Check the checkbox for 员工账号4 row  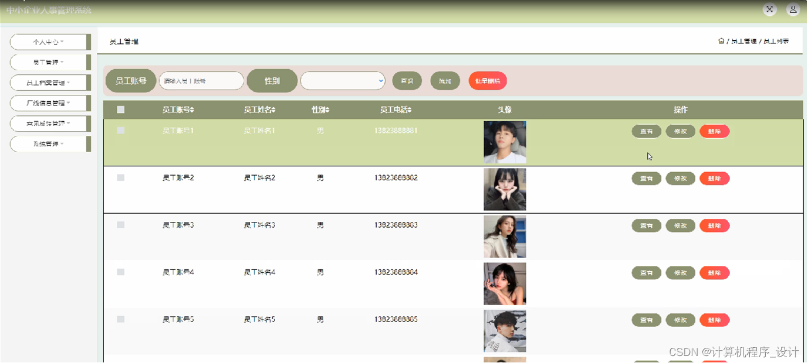tap(121, 272)
